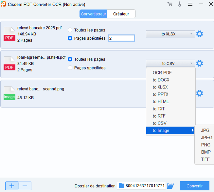Select PNG image format in submenu
Viewport: 214px width, 192px height.
[205, 145]
